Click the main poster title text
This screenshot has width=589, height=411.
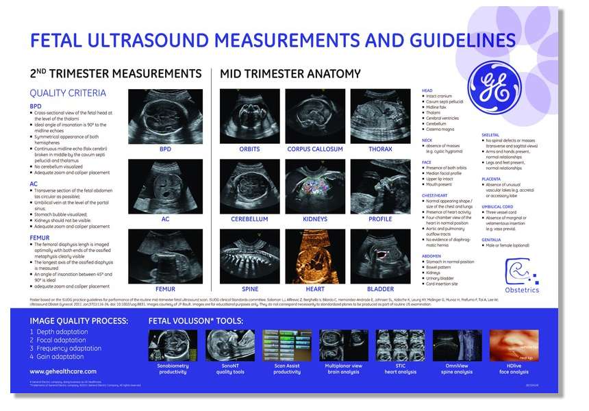click(x=273, y=40)
